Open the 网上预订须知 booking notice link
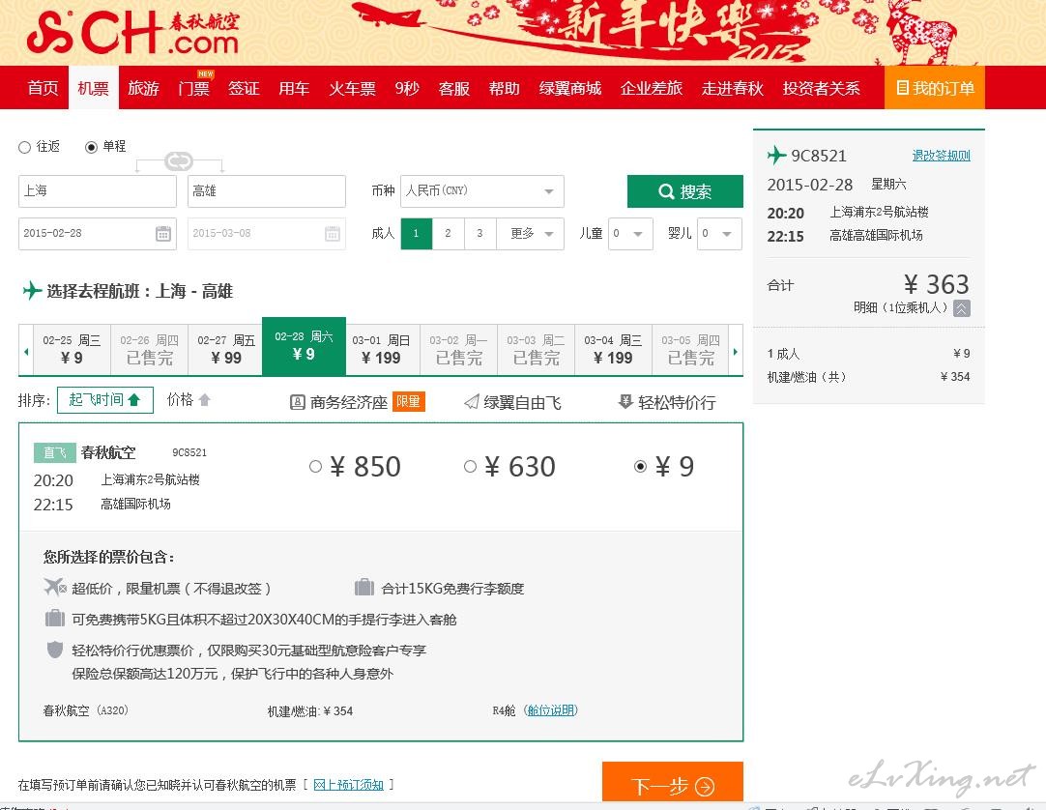This screenshot has width=1046, height=810. [x=348, y=785]
